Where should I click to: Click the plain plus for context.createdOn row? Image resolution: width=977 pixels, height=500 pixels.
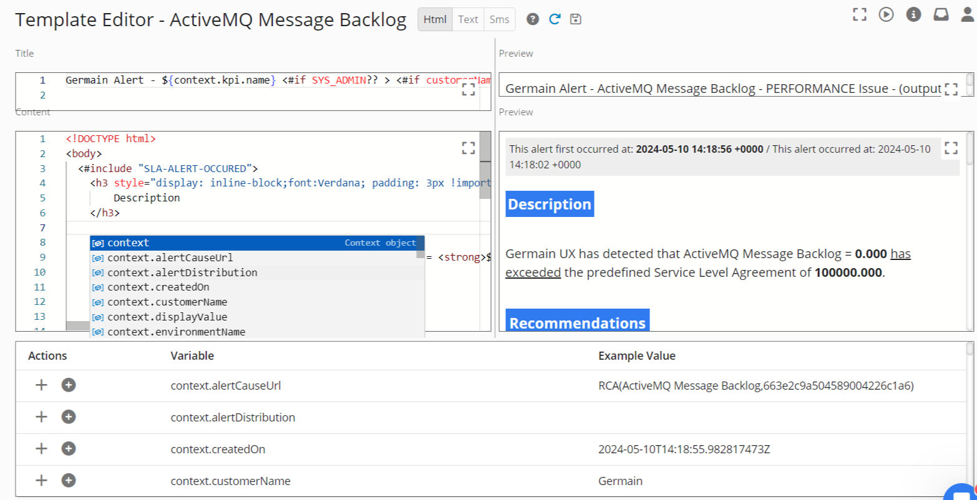(x=41, y=449)
